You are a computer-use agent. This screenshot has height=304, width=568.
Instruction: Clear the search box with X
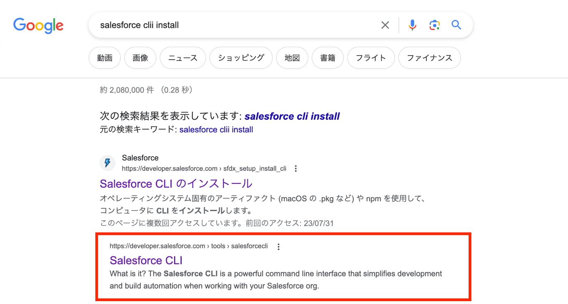click(385, 25)
